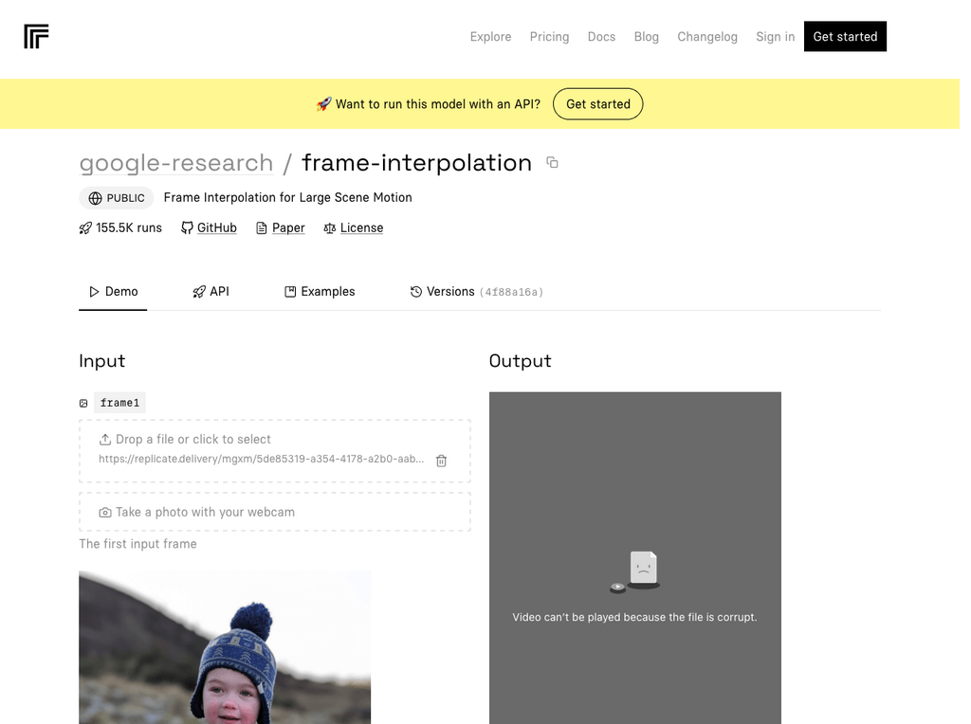Click the PUBLIC badge

pos(117,198)
